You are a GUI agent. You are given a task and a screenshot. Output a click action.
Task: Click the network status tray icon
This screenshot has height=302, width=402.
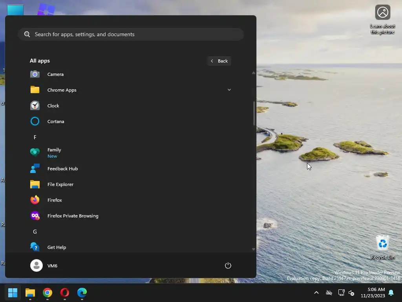point(341,293)
